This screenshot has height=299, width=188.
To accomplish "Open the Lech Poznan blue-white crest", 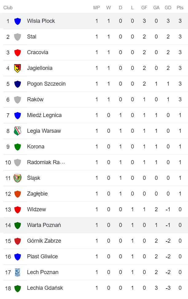I will tap(18, 272).
